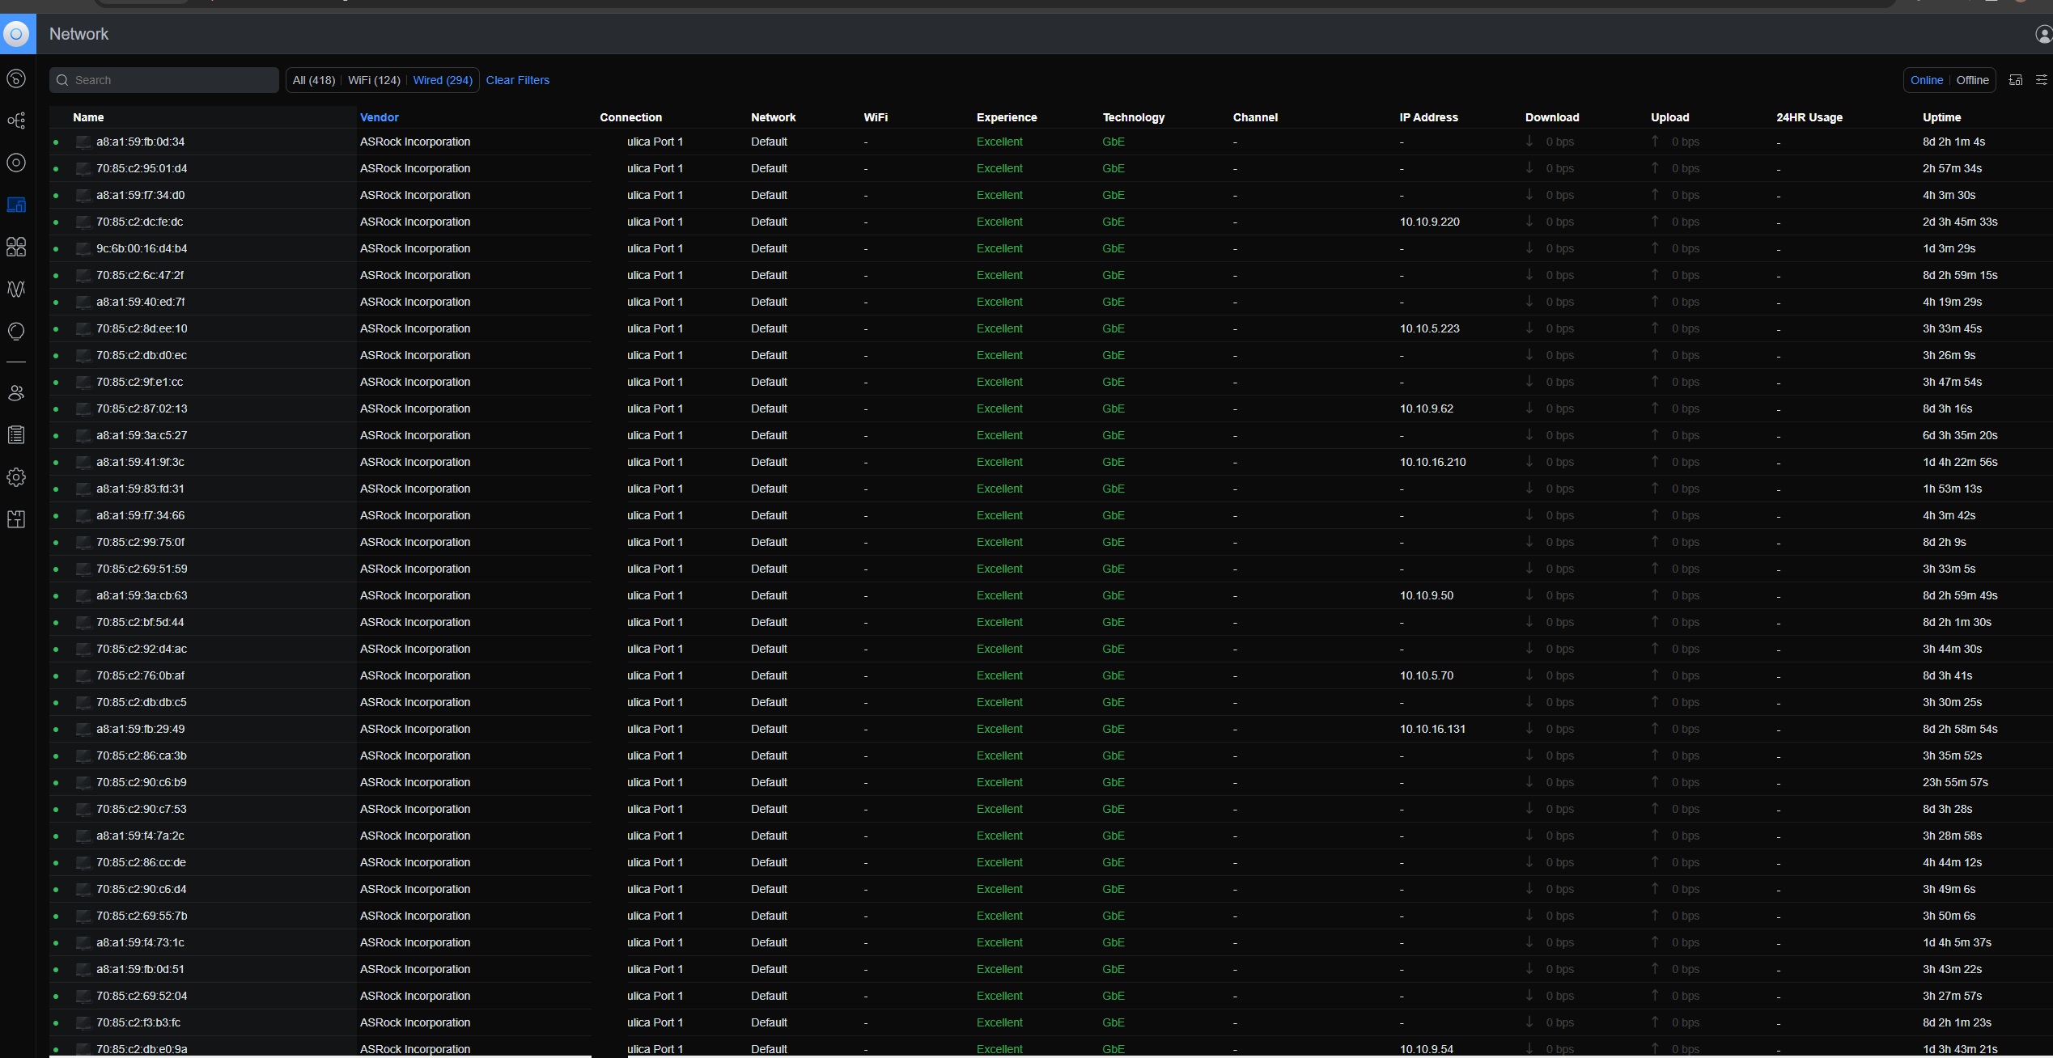Open the UniFi Devices circle icon

[x=16, y=163]
